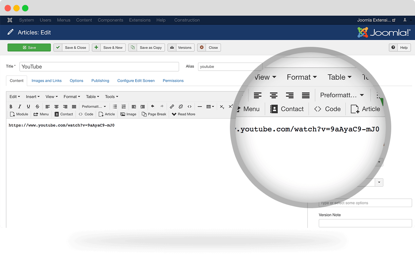The width and height of the screenshot is (415, 254).
Task: Apply subscript formatting
Action: tap(222, 107)
